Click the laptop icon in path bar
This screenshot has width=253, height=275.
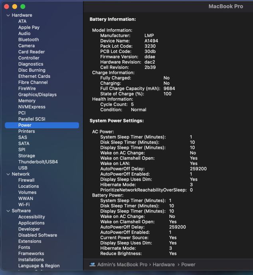pos(92,265)
